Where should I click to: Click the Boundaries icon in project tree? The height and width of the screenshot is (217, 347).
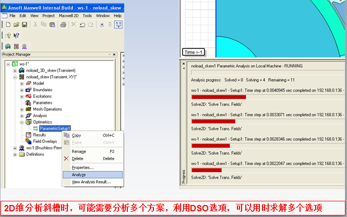pos(29,90)
